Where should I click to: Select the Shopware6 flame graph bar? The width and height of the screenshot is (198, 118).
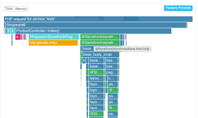click(96, 25)
